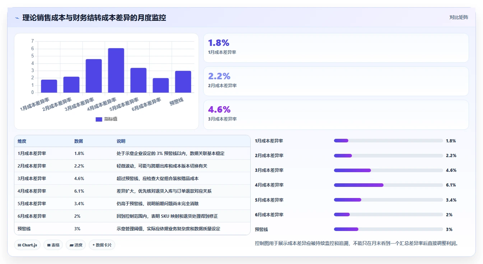This screenshot has height=264, width=483.
Task: Click the 3月成本差异率 progress bar
Action: (389, 170)
